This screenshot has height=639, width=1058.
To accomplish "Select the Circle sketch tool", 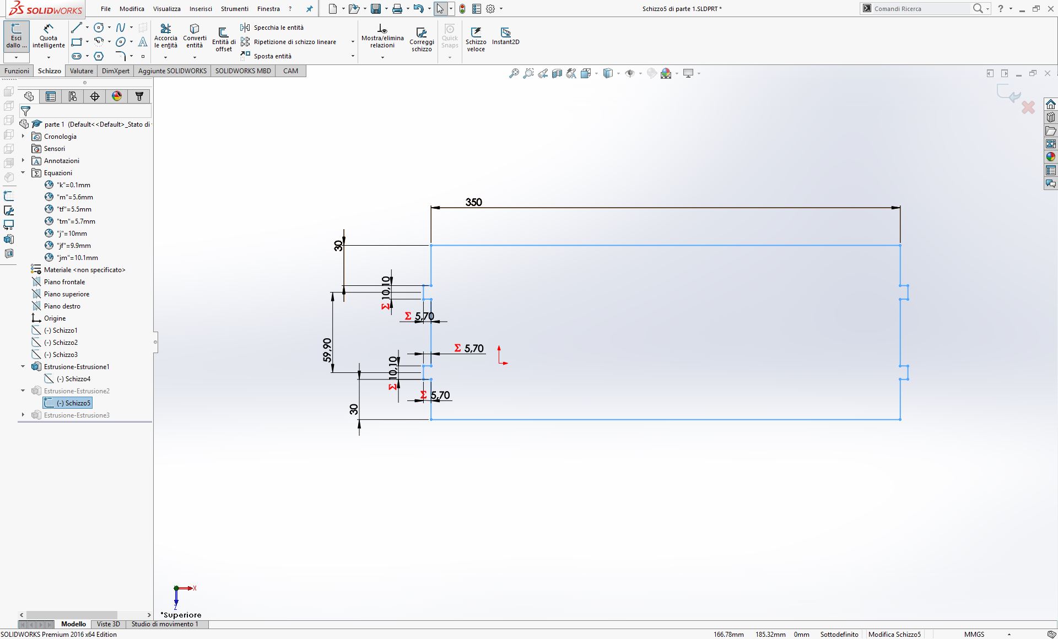I will pos(99,27).
